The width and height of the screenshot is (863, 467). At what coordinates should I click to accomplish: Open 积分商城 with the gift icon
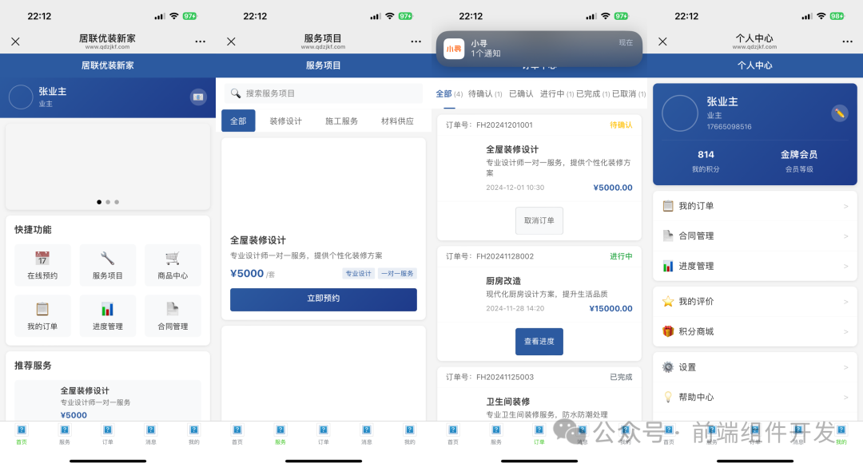tap(668, 330)
